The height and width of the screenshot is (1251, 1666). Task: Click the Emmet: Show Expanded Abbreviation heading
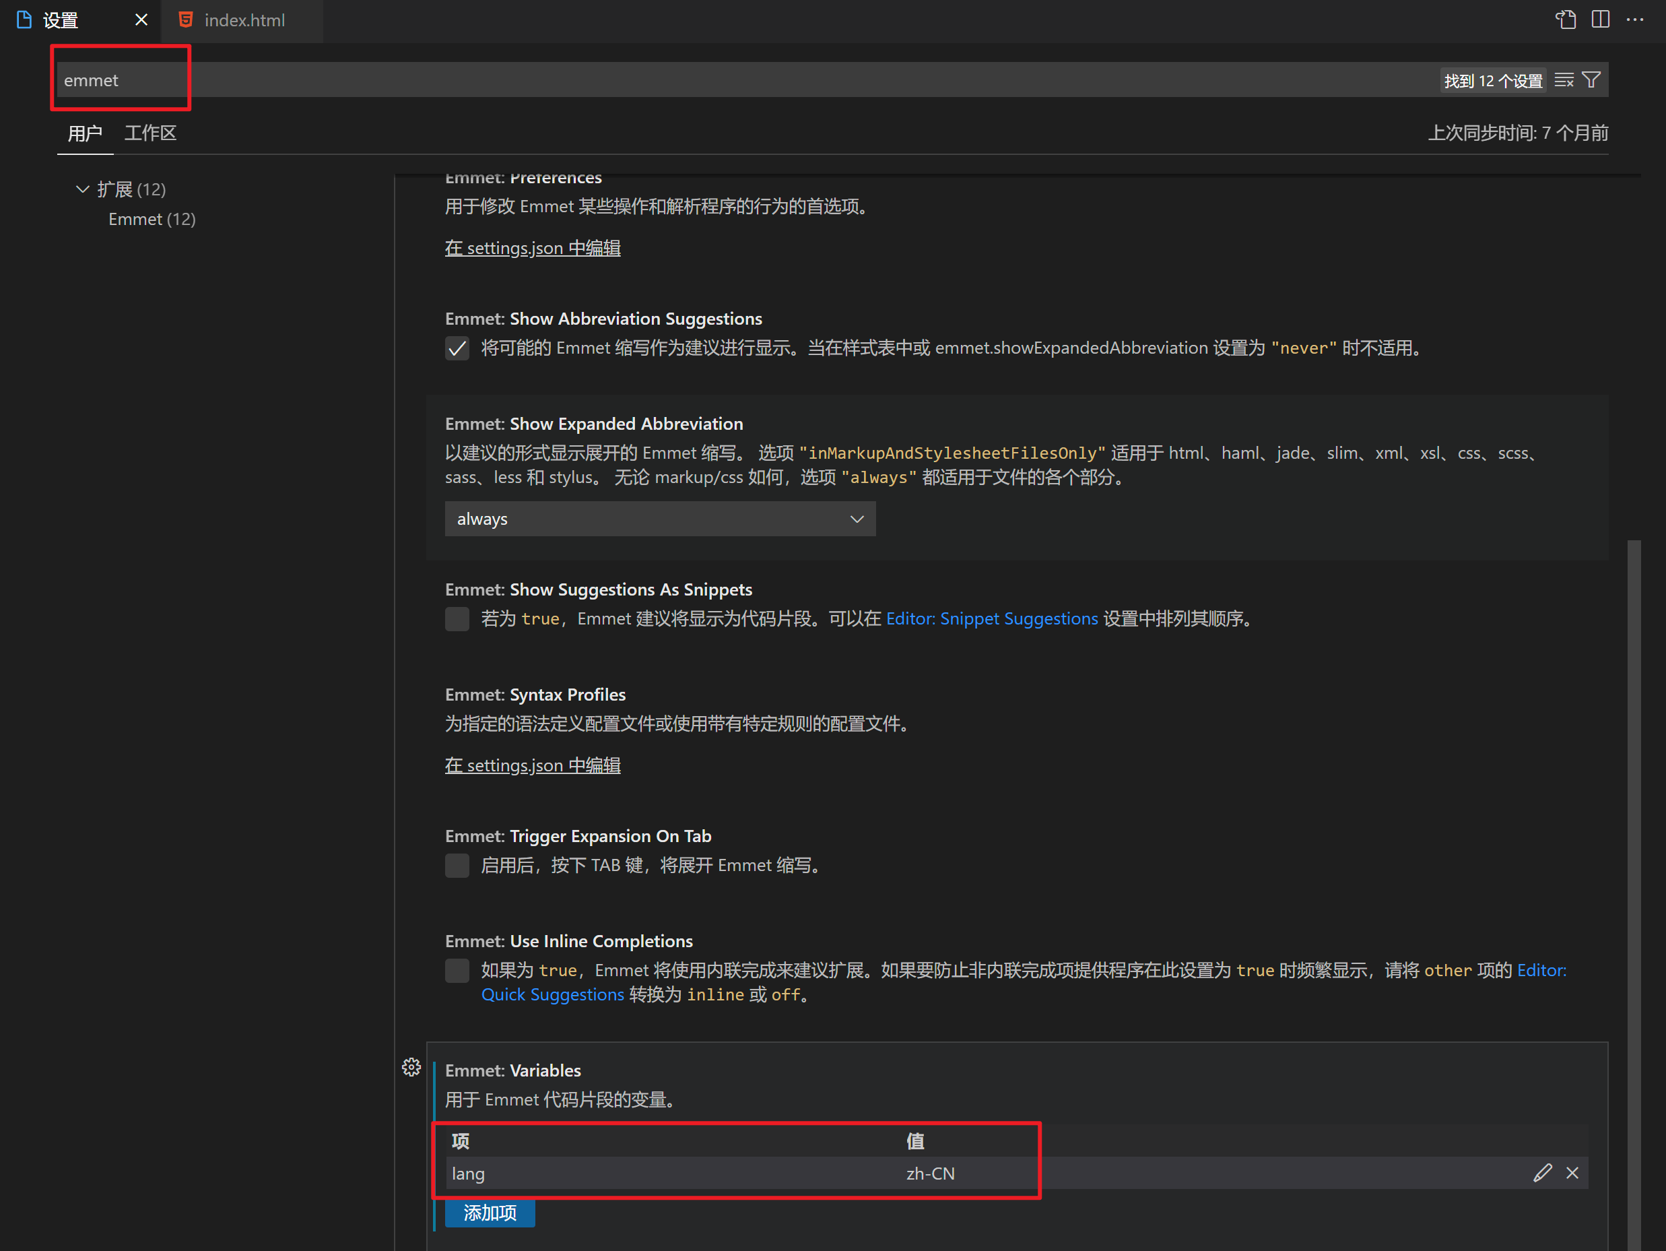(594, 424)
